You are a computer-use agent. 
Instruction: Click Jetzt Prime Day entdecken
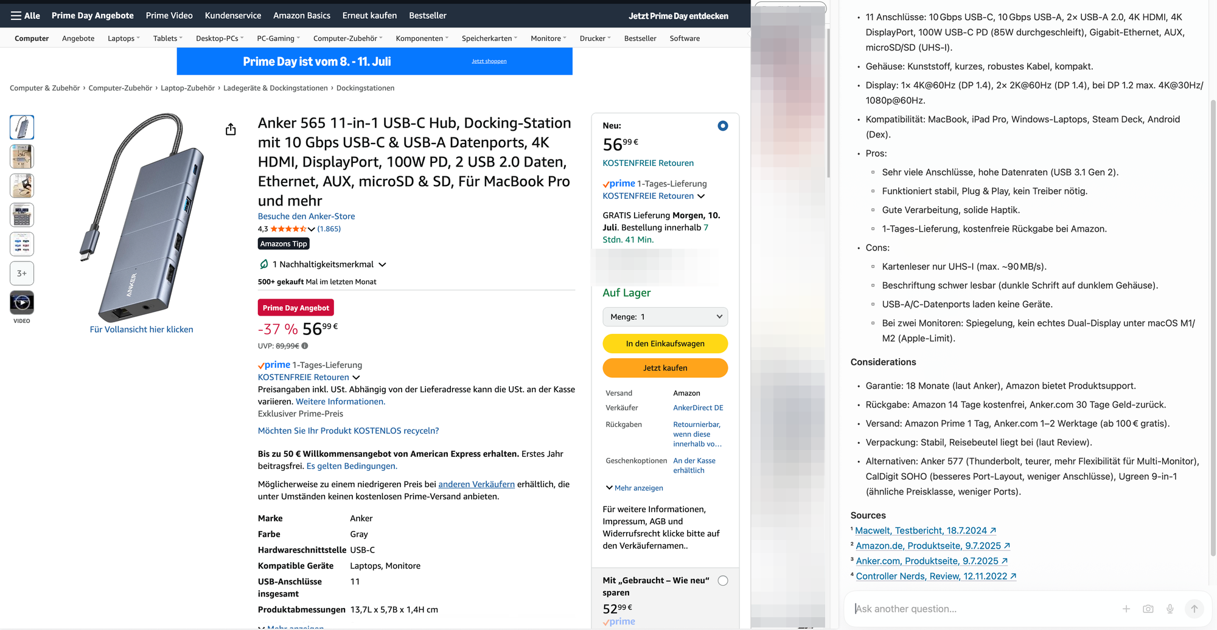pos(678,16)
